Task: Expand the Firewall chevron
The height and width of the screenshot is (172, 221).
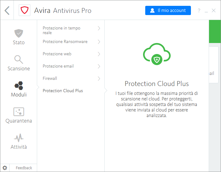Action: (99, 79)
